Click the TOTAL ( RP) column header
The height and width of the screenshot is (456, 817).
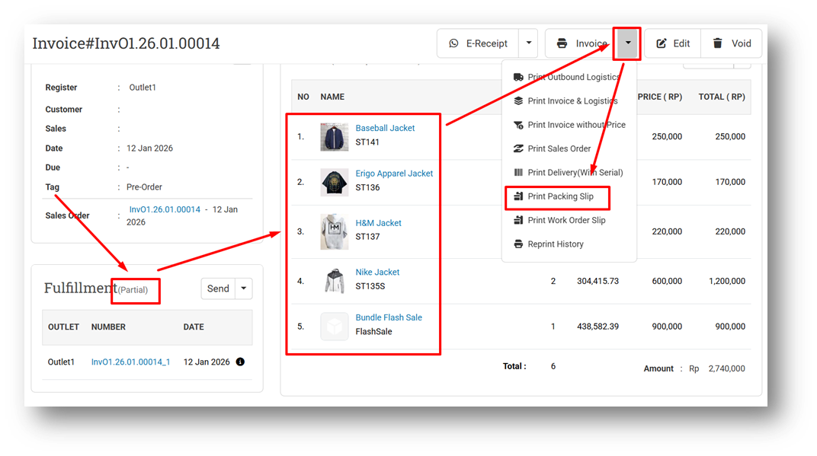pyautogui.click(x=722, y=97)
